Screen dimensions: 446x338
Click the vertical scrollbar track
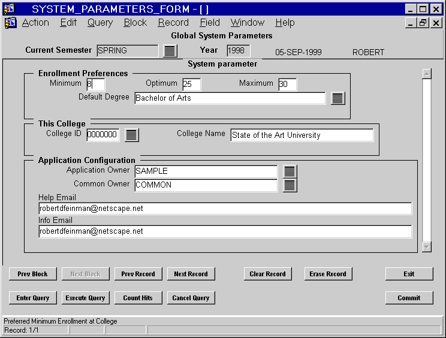pyautogui.click(x=427, y=161)
